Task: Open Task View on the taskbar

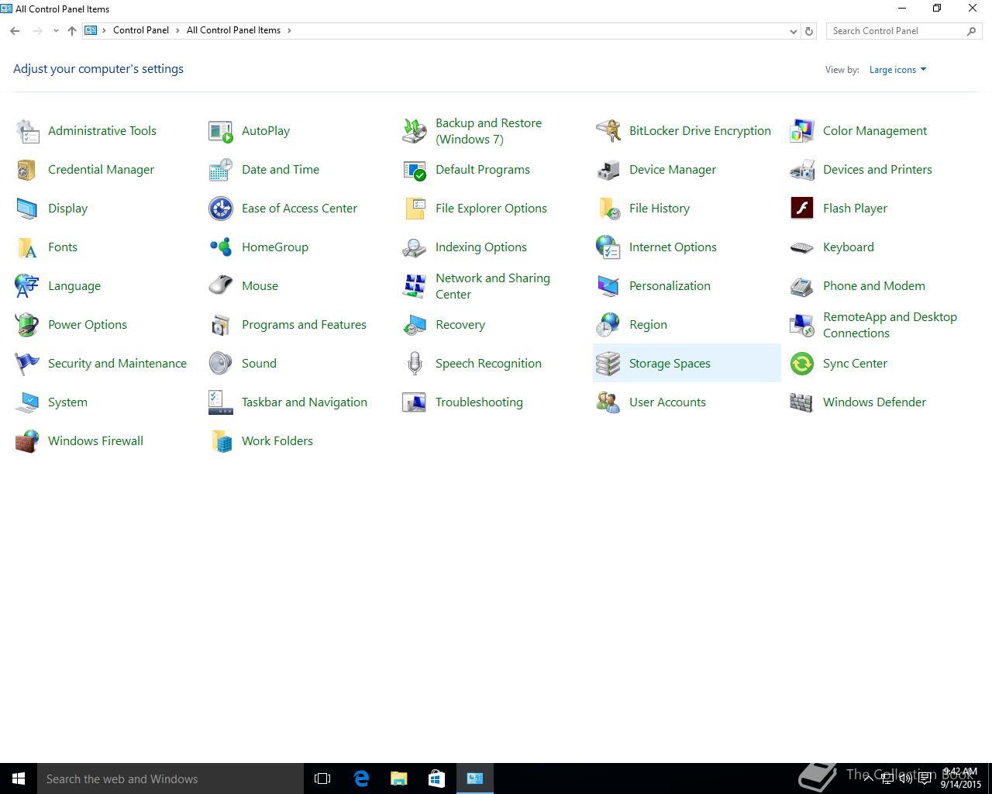Action: [x=322, y=778]
